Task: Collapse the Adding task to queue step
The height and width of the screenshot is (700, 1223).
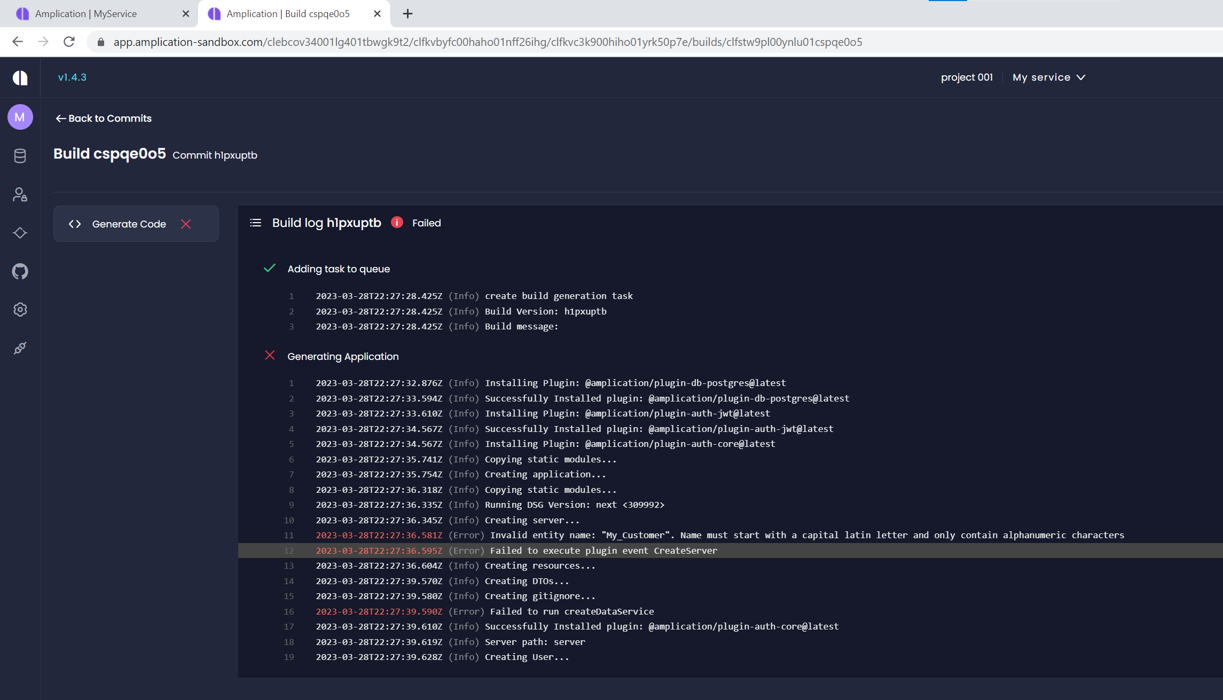Action: tap(339, 269)
